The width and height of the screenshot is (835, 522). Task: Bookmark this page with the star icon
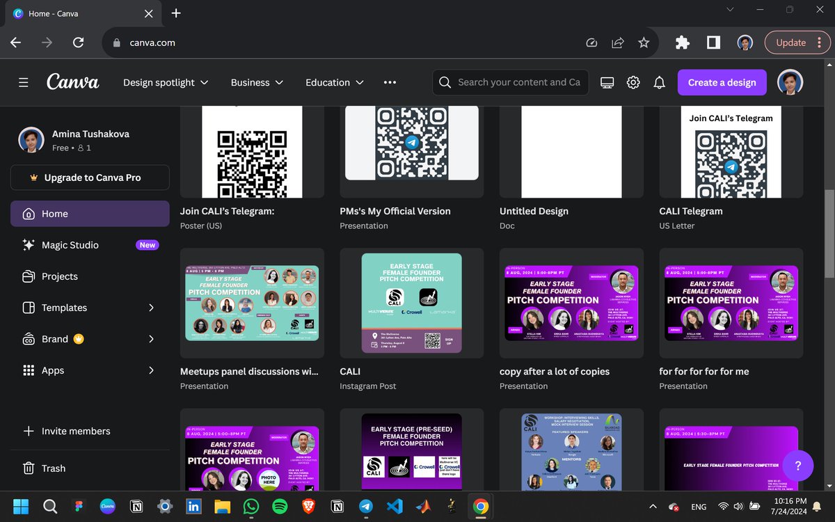click(644, 42)
